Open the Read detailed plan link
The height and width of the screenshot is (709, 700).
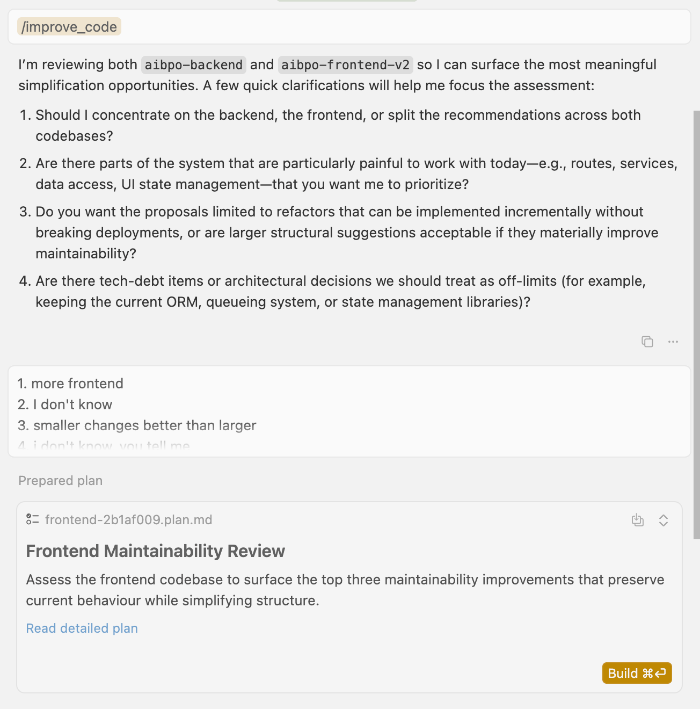(82, 628)
